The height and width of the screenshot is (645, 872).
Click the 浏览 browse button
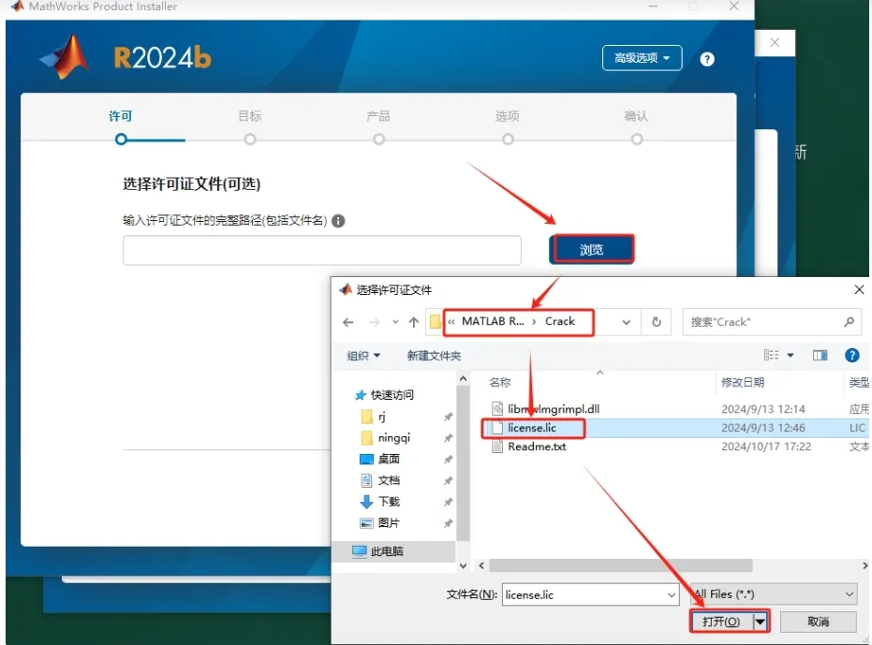pyautogui.click(x=591, y=249)
